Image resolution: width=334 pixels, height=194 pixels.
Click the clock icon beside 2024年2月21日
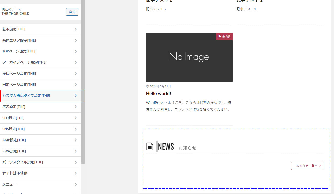click(x=148, y=86)
